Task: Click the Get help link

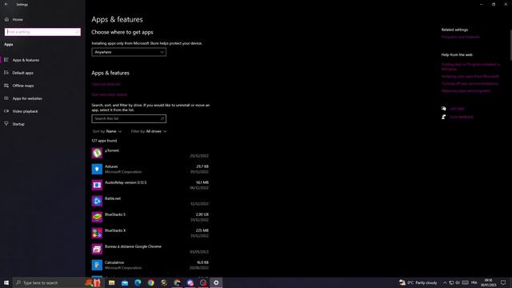Action: [457, 109]
